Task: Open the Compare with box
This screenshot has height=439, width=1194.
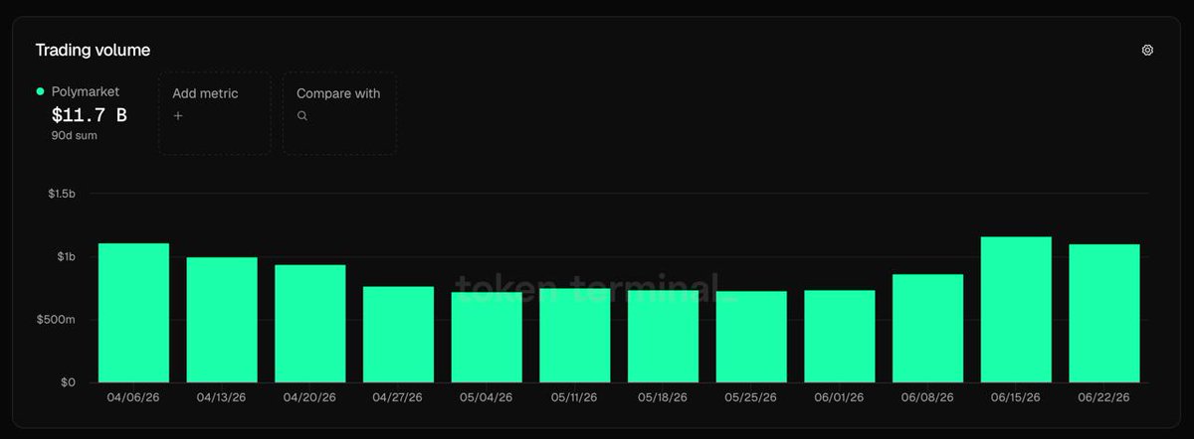Action: (x=339, y=113)
